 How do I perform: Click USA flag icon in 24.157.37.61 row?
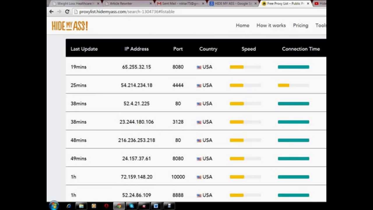point(199,159)
